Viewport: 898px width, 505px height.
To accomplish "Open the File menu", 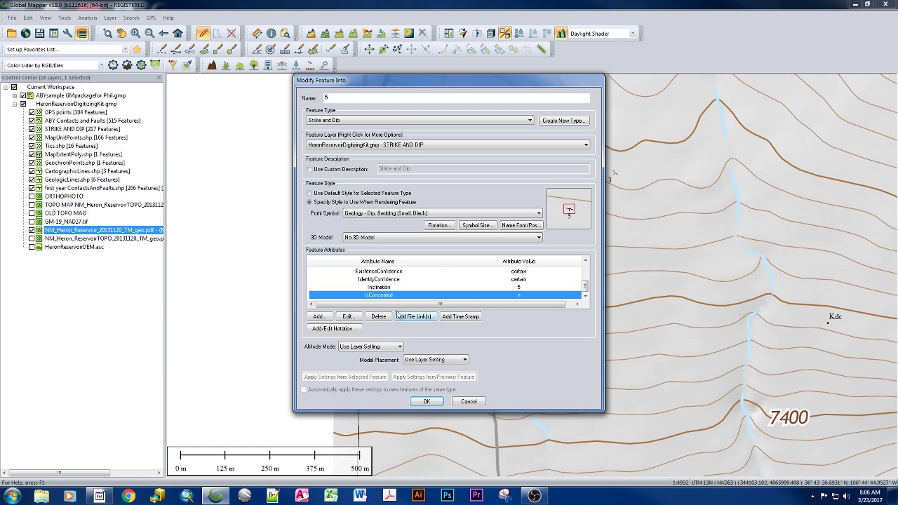I will pos(12,18).
